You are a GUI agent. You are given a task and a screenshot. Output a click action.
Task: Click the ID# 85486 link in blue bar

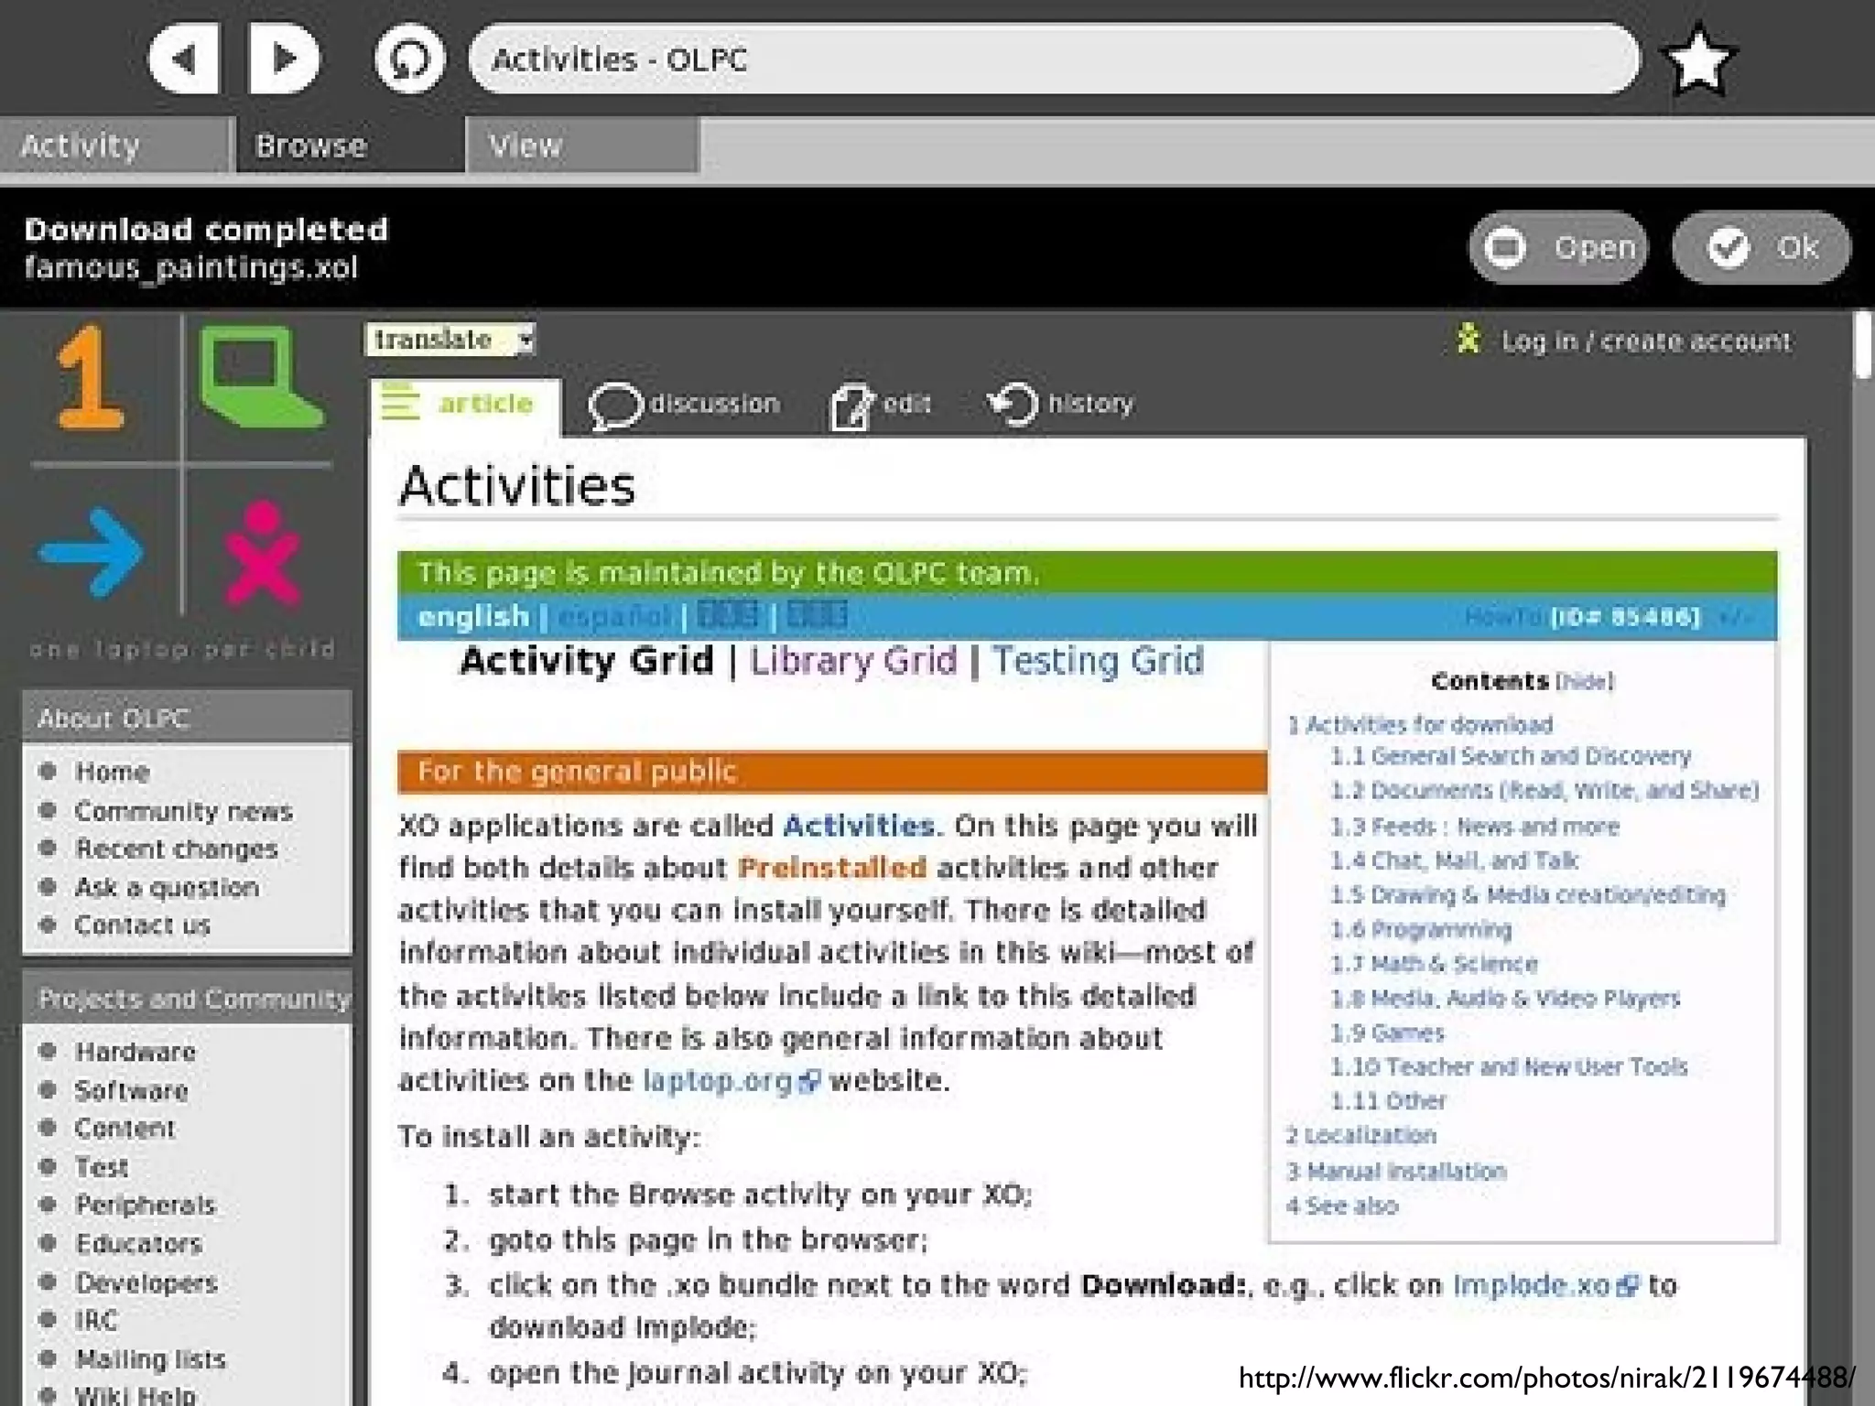[1625, 616]
